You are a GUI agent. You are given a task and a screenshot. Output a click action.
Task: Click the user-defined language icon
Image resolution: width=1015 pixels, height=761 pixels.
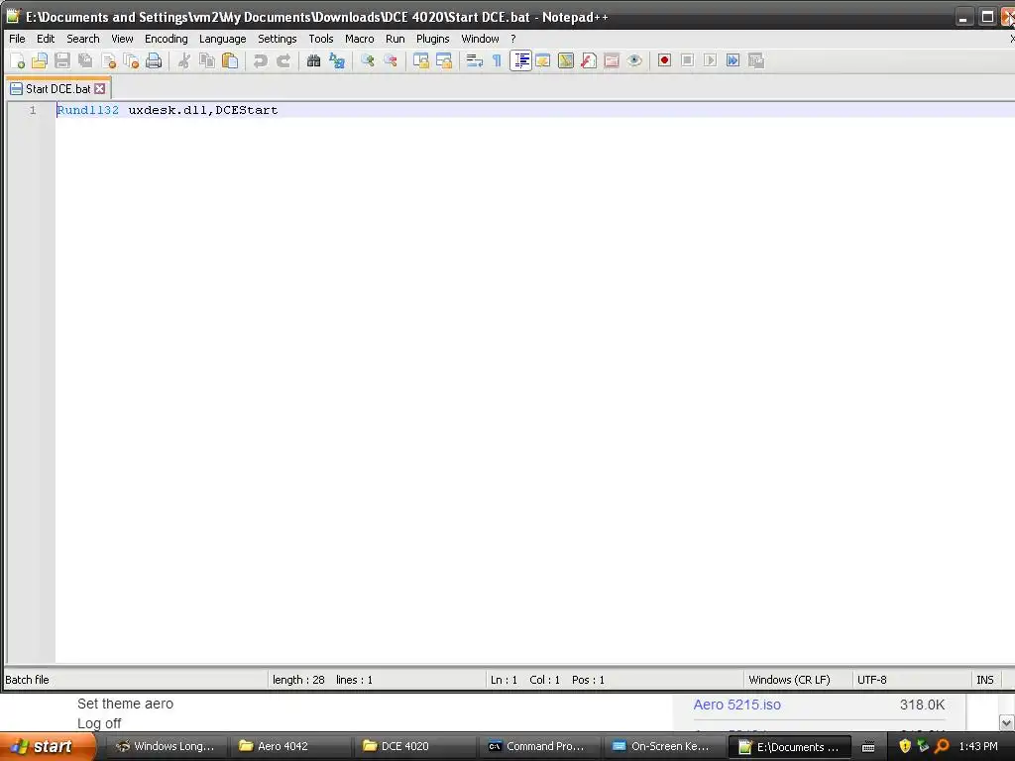pos(543,60)
